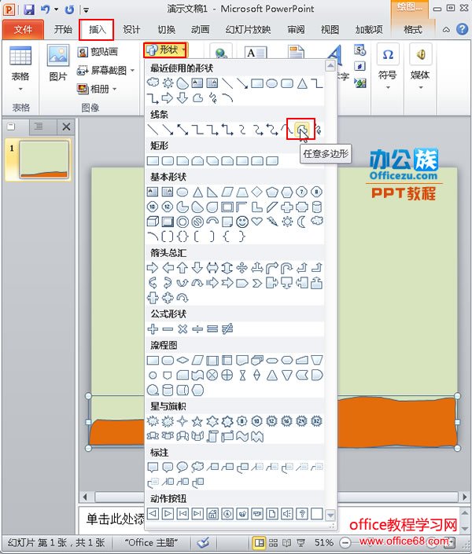Open the Photo Album (相册) dropdown
This screenshot has height=554, width=472.
tap(97, 89)
